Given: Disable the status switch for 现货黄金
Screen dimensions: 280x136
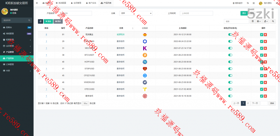Looking at the screenshot, I should 230,35.
